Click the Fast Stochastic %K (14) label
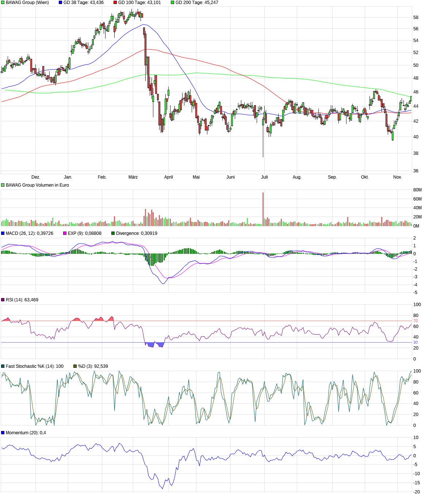This screenshot has width=429, height=496. click(x=35, y=366)
